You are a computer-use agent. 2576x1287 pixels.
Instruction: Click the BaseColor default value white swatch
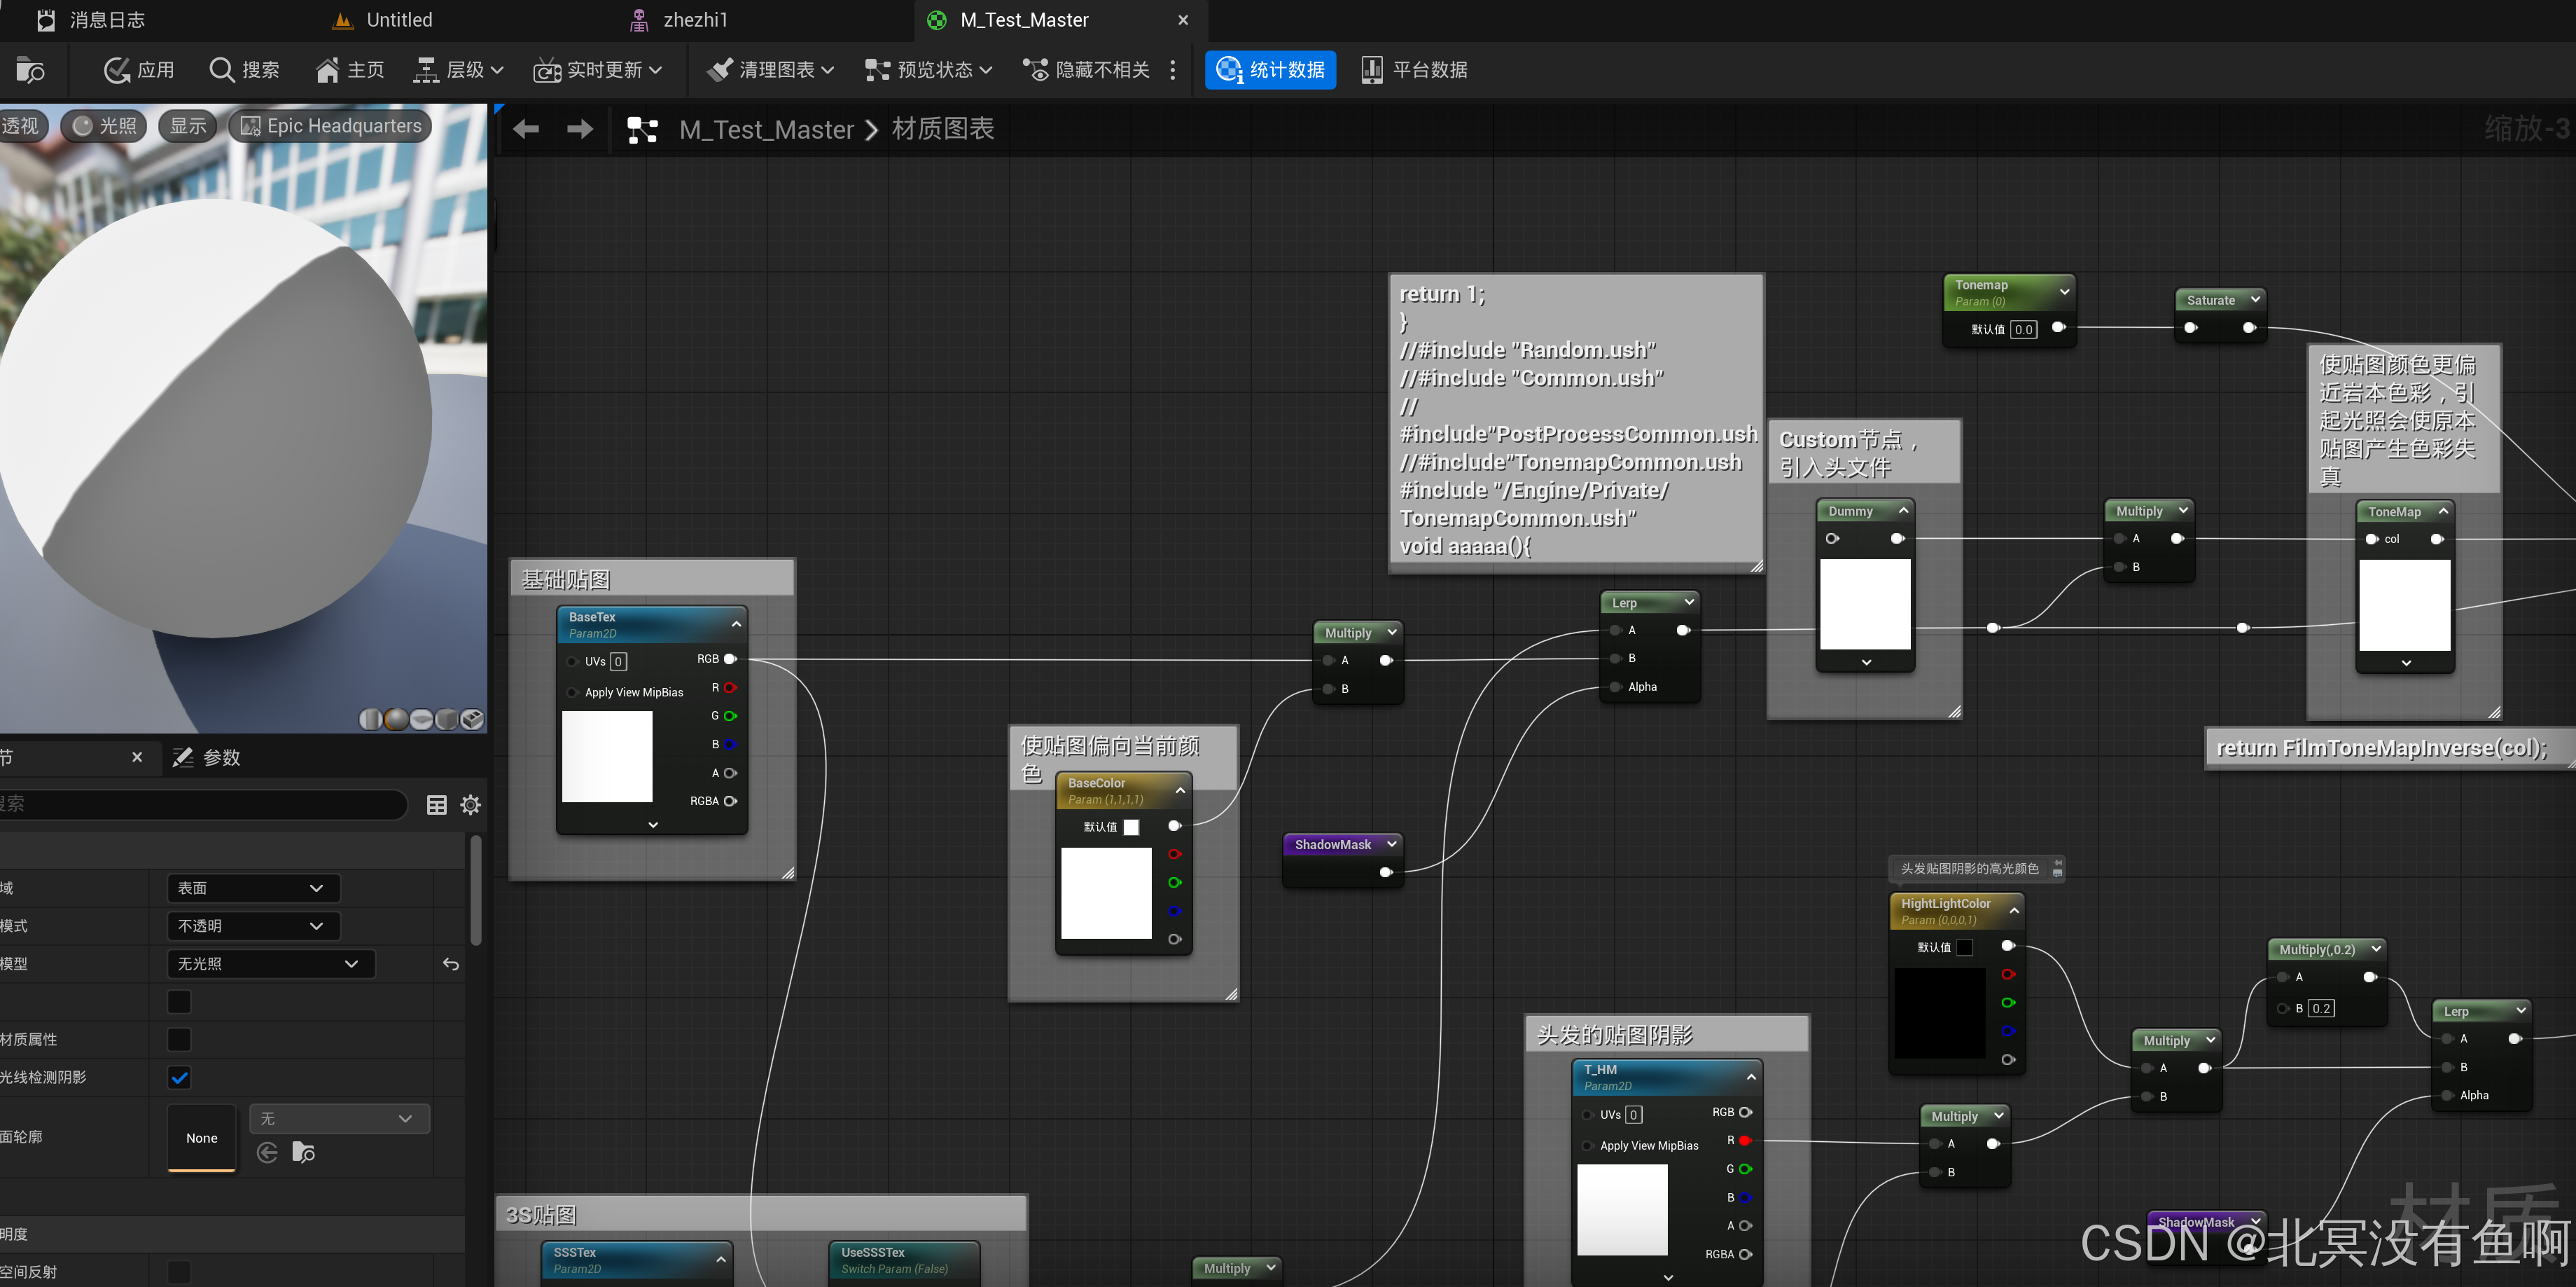(x=1131, y=827)
